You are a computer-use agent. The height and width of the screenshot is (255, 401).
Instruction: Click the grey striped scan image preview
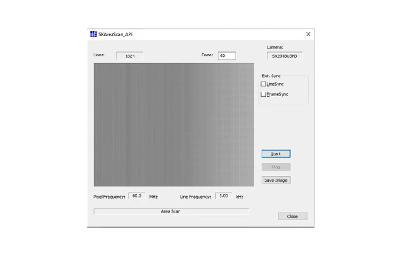click(x=174, y=124)
